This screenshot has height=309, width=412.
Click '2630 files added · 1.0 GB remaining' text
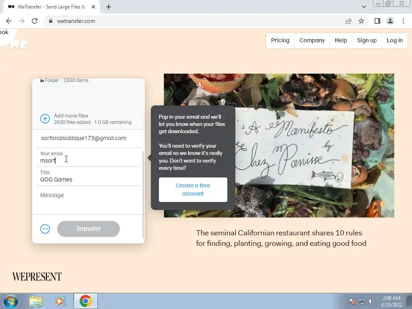point(93,122)
